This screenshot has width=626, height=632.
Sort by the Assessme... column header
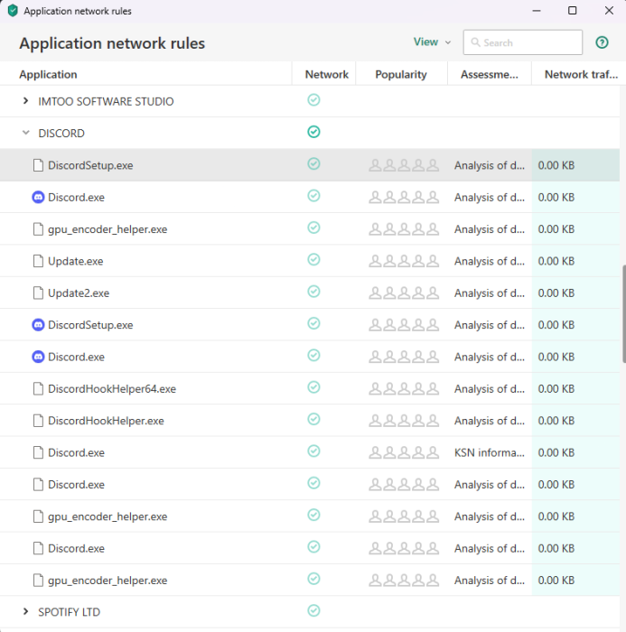(490, 75)
